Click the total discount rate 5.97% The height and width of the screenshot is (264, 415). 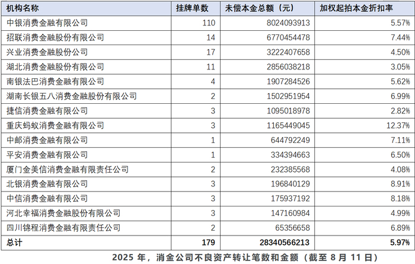click(x=400, y=243)
